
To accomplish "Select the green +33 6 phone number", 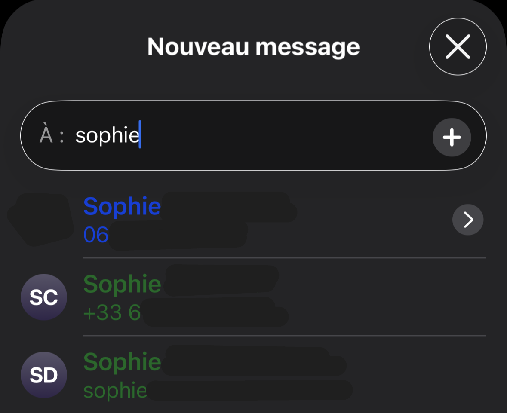I will click(x=111, y=312).
